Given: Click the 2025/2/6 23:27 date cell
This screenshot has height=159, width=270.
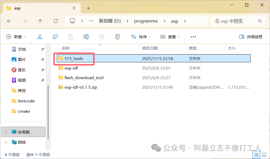Looking at the screenshot, I should [156, 78].
